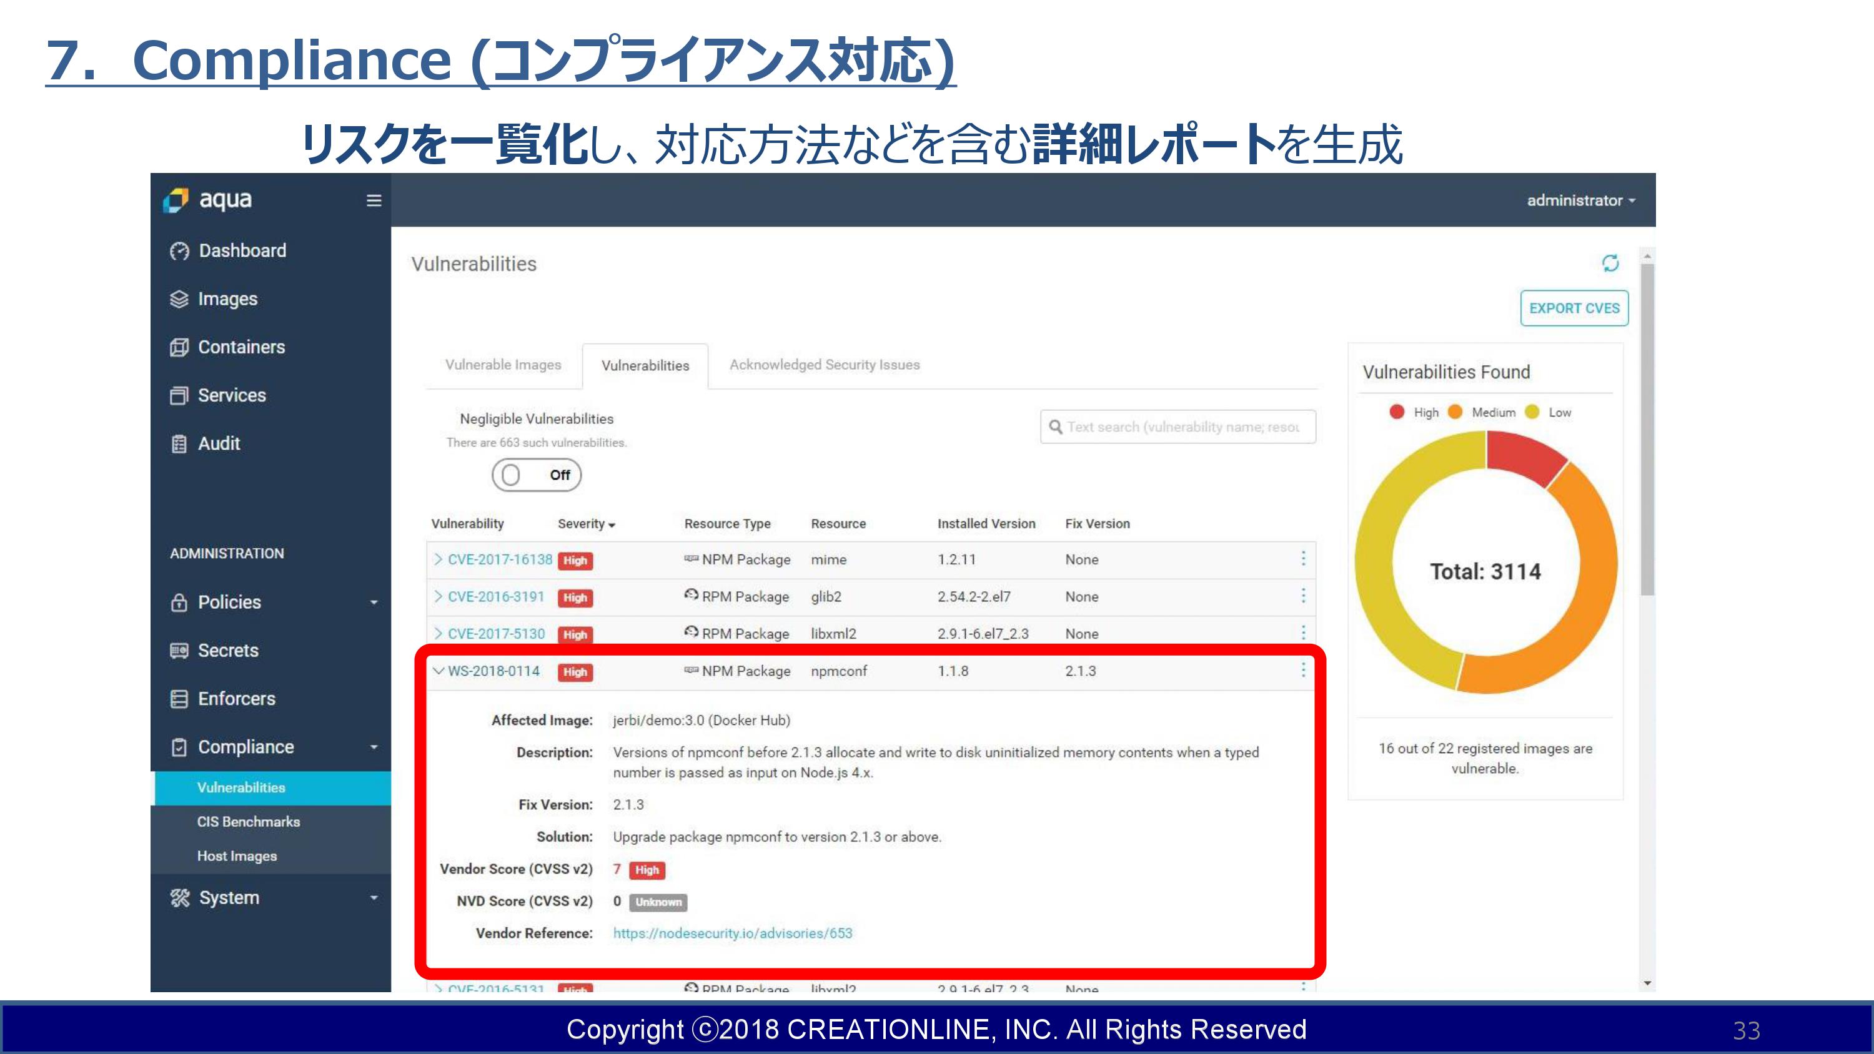Click the Services window icon
This screenshot has height=1054, width=1874.
click(179, 395)
